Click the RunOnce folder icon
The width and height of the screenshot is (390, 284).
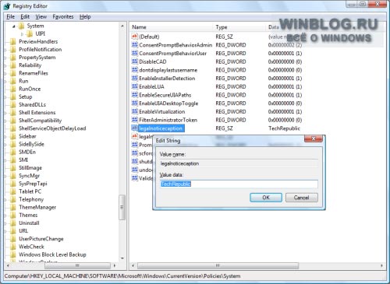13,89
